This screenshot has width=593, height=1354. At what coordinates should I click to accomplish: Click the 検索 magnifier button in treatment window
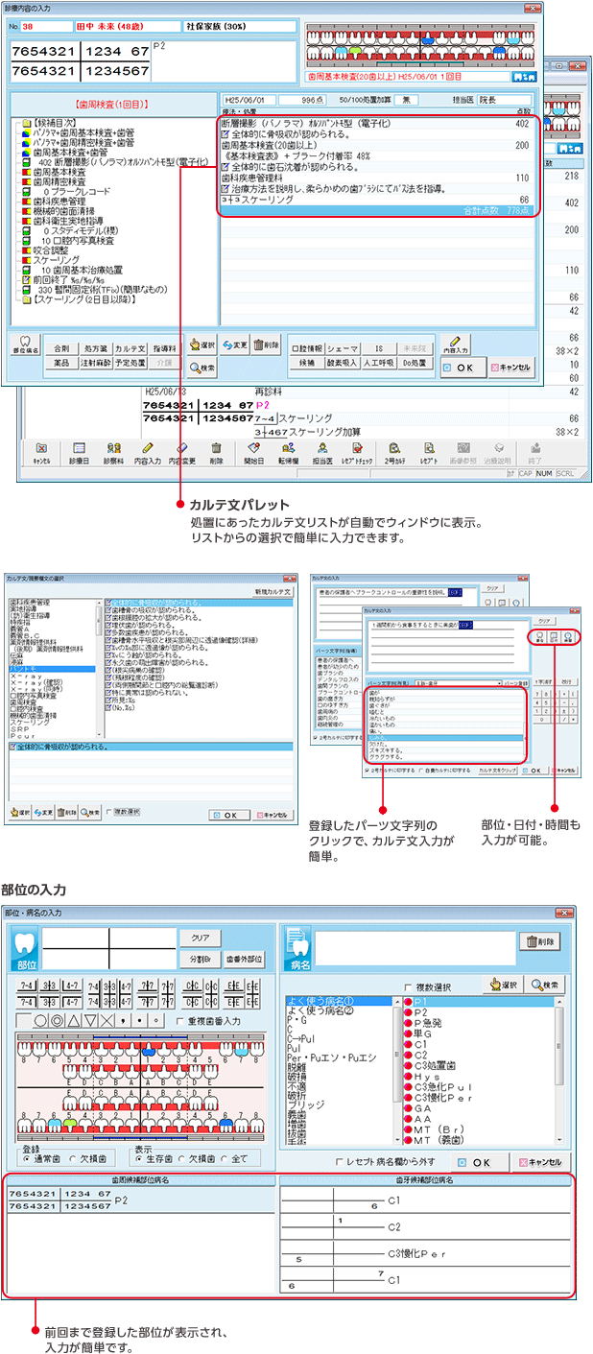click(202, 366)
